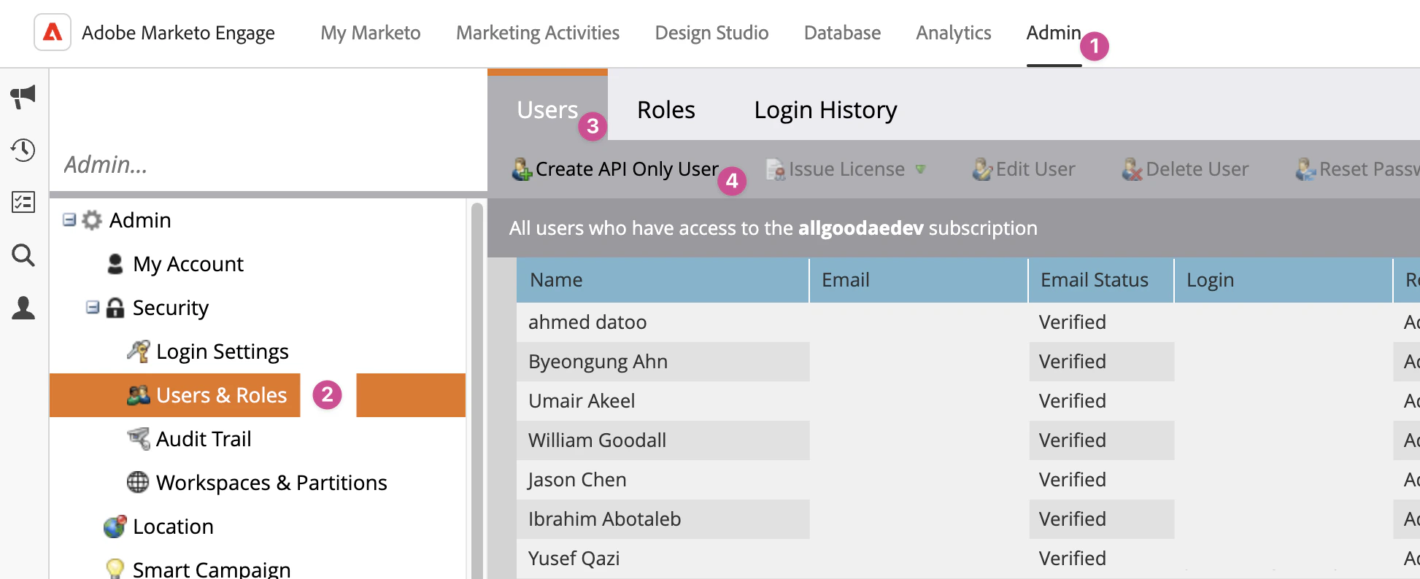The image size is (1420, 579).
Task: Click the padlock icon beside Security
Action: tap(115, 308)
